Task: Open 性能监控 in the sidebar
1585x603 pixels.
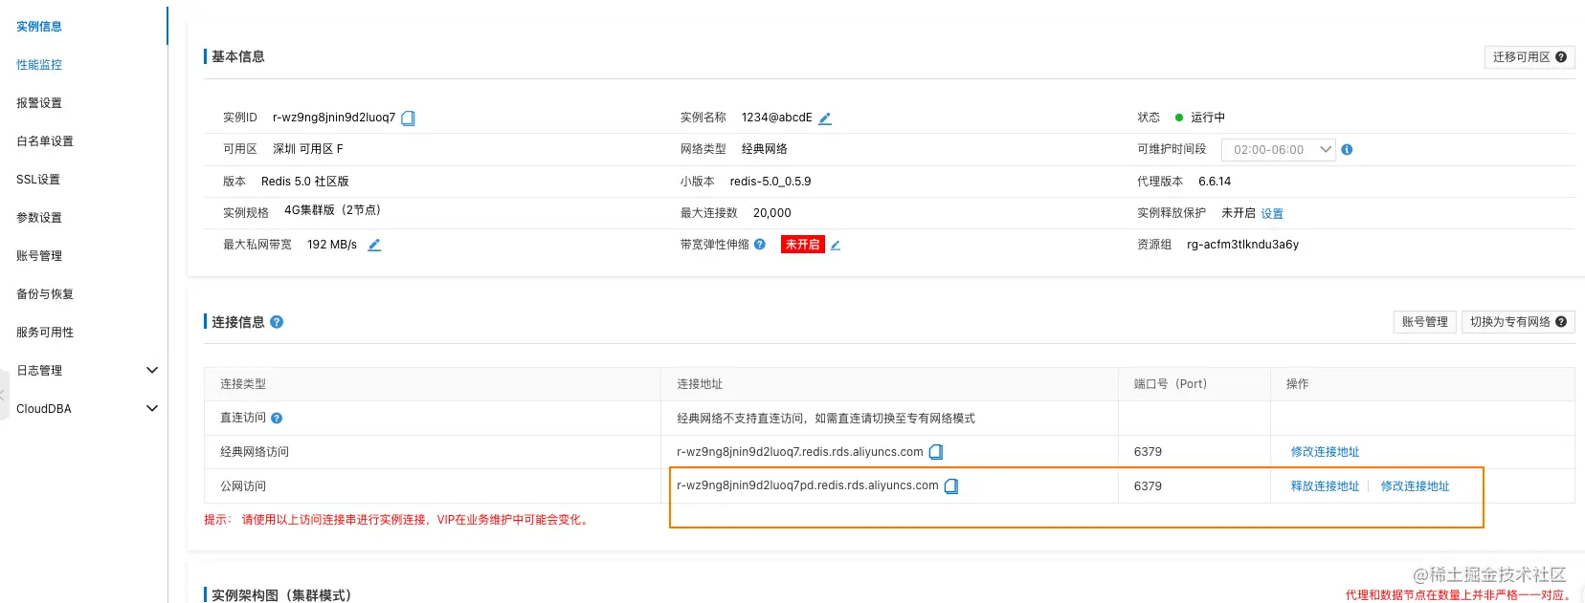Action: point(39,65)
